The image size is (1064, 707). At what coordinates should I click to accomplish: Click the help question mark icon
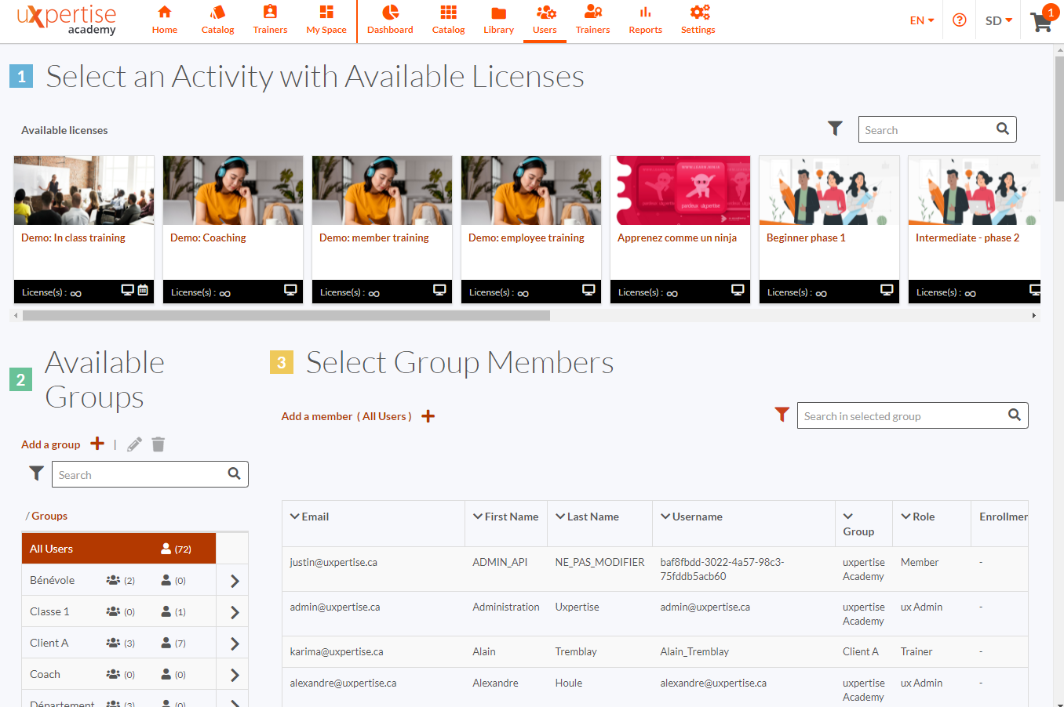[x=959, y=20]
